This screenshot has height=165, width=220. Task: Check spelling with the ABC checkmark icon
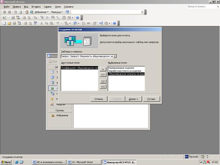coord(35,23)
